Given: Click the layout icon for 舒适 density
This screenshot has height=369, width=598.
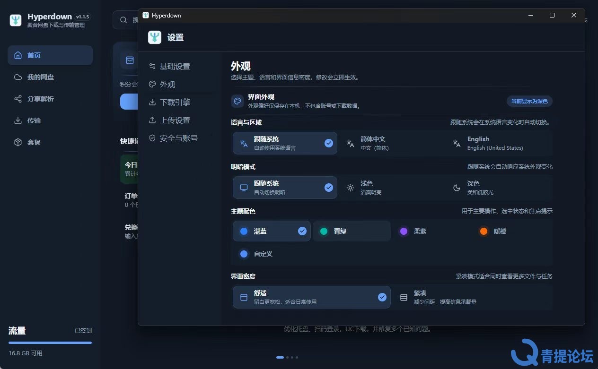Looking at the screenshot, I should [x=244, y=297].
